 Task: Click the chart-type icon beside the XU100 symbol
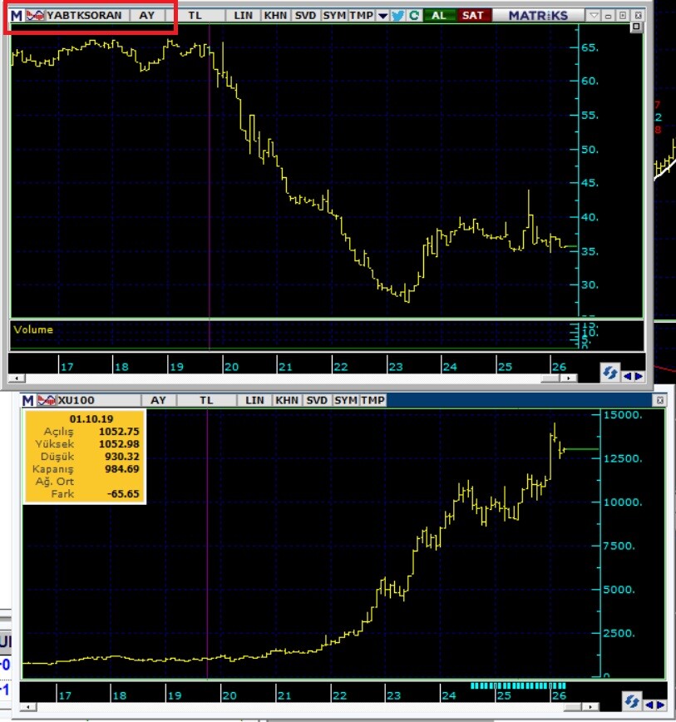tap(46, 400)
